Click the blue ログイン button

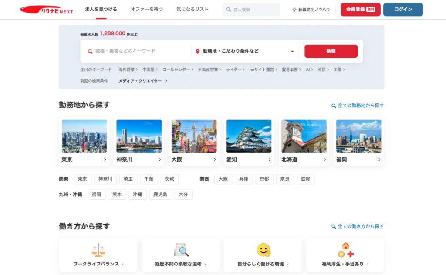point(403,10)
